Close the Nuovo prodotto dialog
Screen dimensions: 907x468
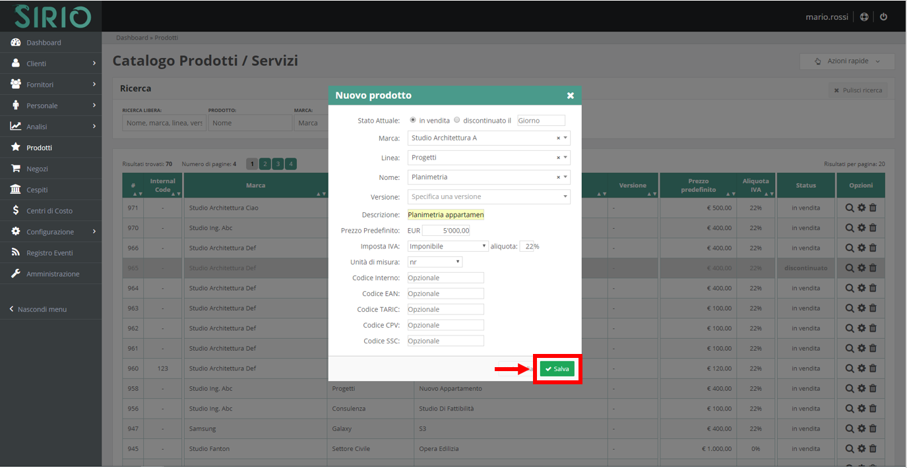(570, 96)
